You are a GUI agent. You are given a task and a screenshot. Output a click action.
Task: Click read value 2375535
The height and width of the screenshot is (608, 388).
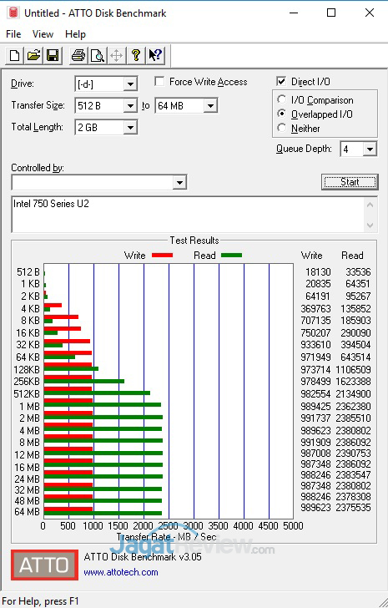pyautogui.click(x=354, y=508)
